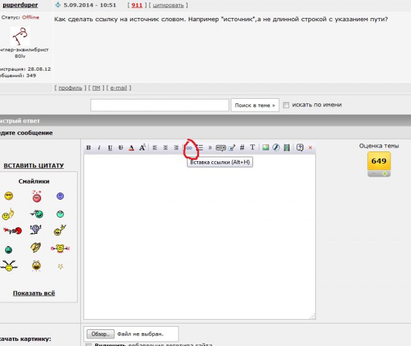Viewport: 411px width, 346px height.
Task: Click the 'профиль' link
Action: 70,88
